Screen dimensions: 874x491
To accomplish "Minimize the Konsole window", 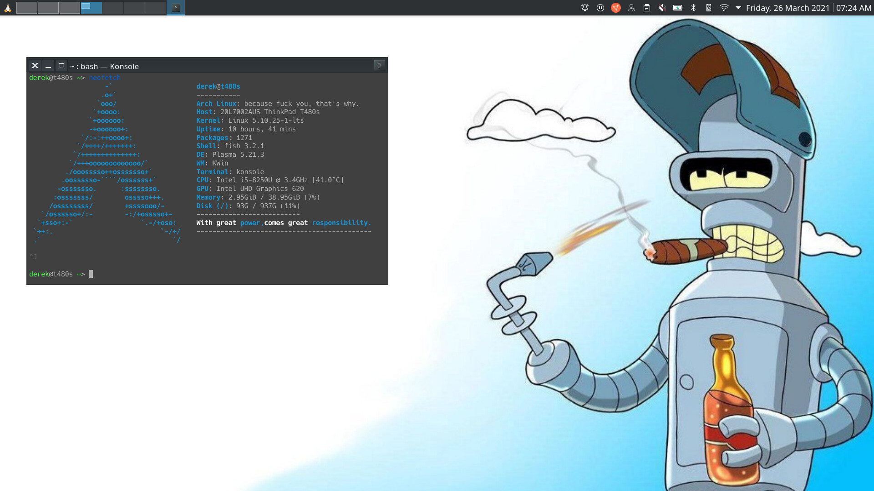I will pos(48,65).
